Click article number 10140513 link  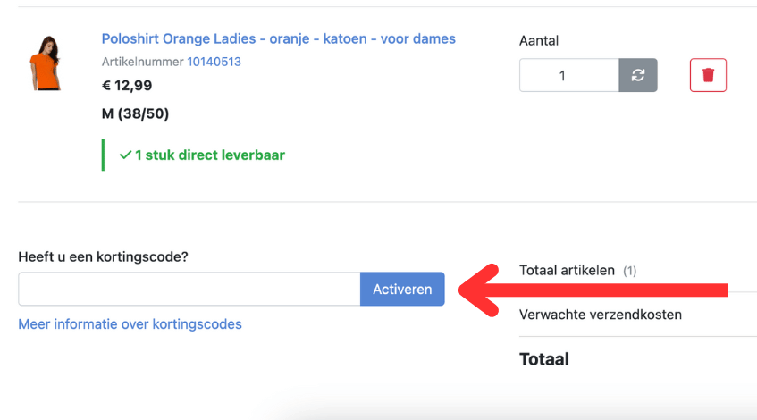click(x=214, y=62)
